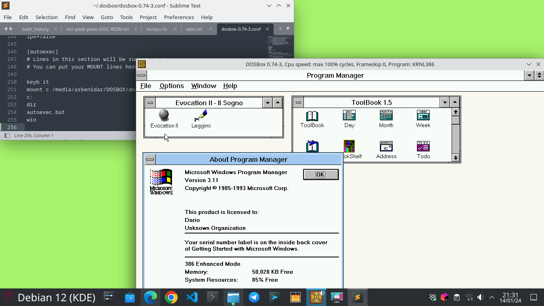The image size is (544, 306).
Task: Select the airplane-over-book icon in ToolBook group
Action: tap(312, 146)
